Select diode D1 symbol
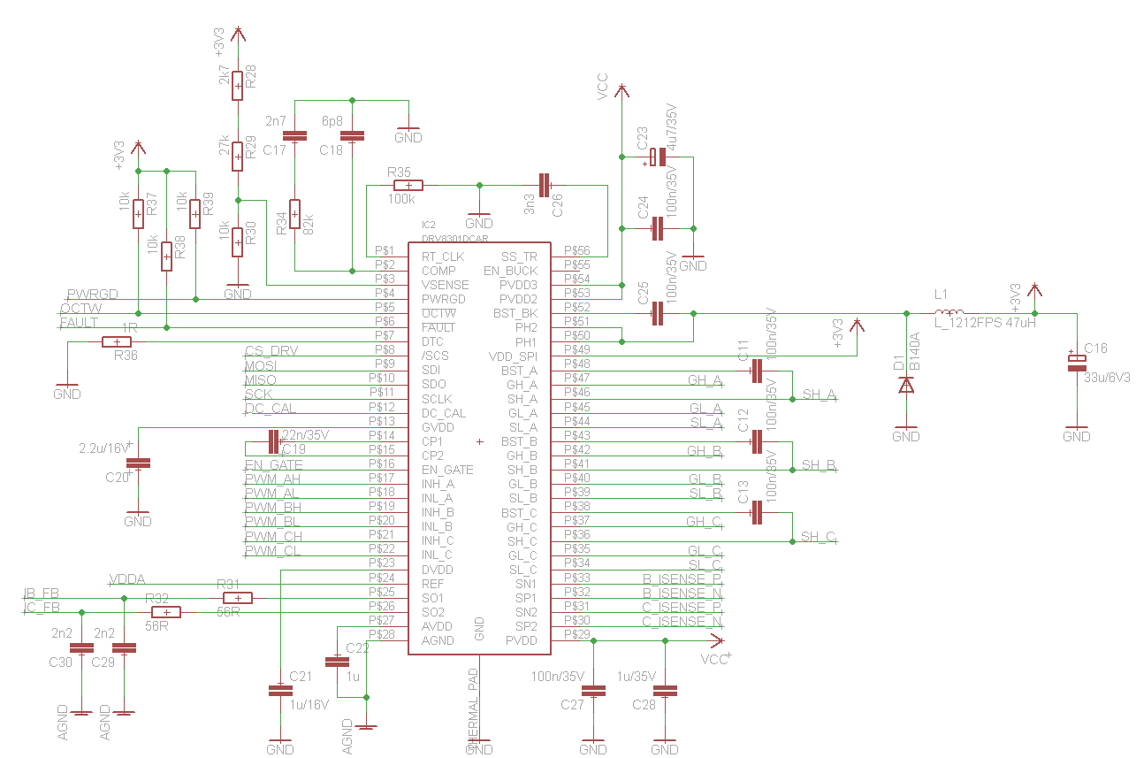The height and width of the screenshot is (758, 1136). click(906, 385)
